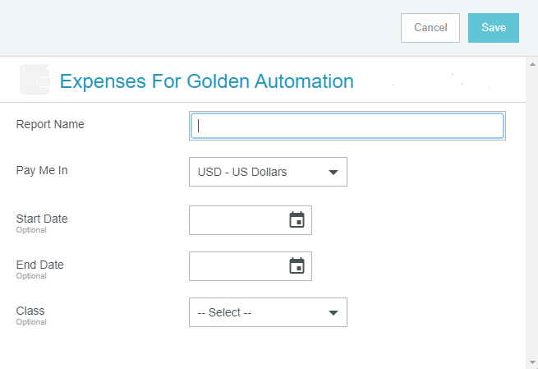Click the Expenses For Golden Automation heading
This screenshot has height=369, width=538.
(x=207, y=81)
